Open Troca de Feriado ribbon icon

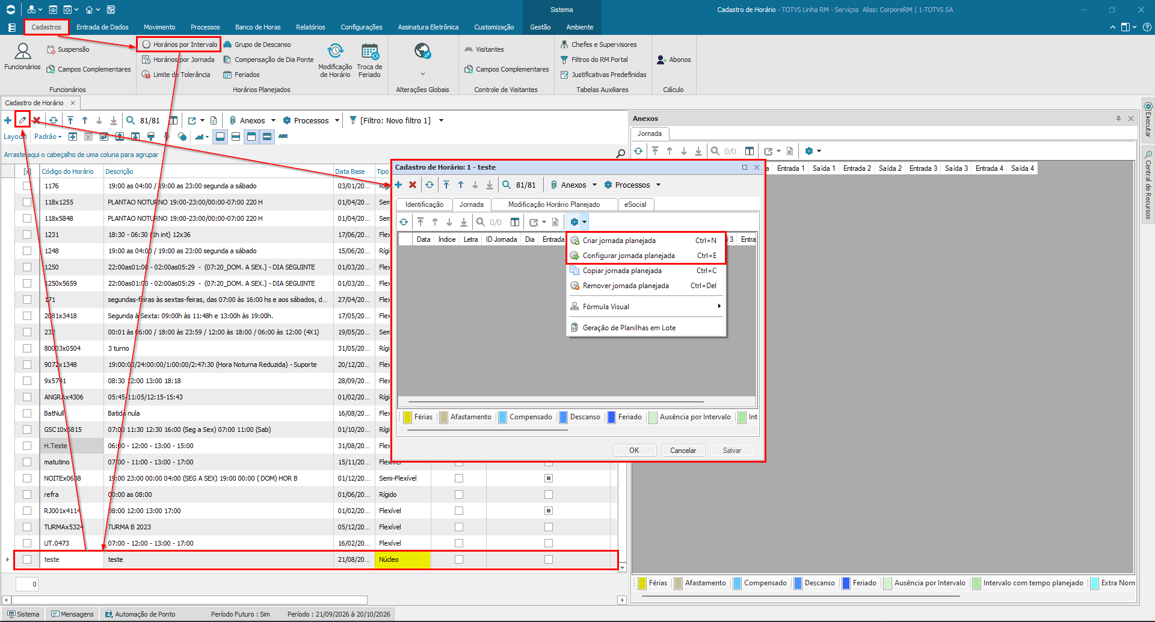[369, 60]
